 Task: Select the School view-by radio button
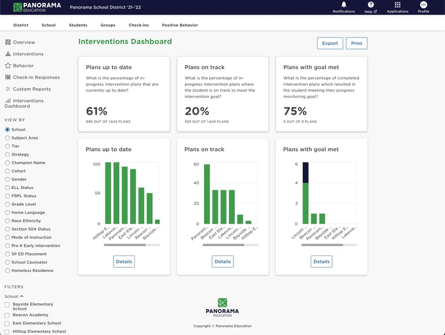(7, 130)
